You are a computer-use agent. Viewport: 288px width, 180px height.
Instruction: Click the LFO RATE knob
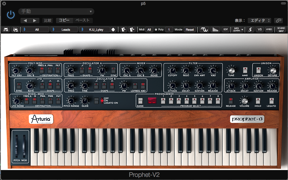tap(30, 86)
